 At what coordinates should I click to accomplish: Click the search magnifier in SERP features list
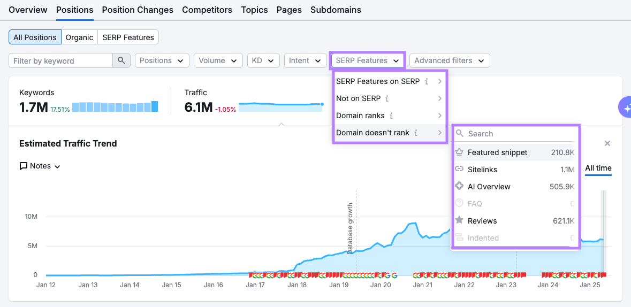pyautogui.click(x=460, y=134)
